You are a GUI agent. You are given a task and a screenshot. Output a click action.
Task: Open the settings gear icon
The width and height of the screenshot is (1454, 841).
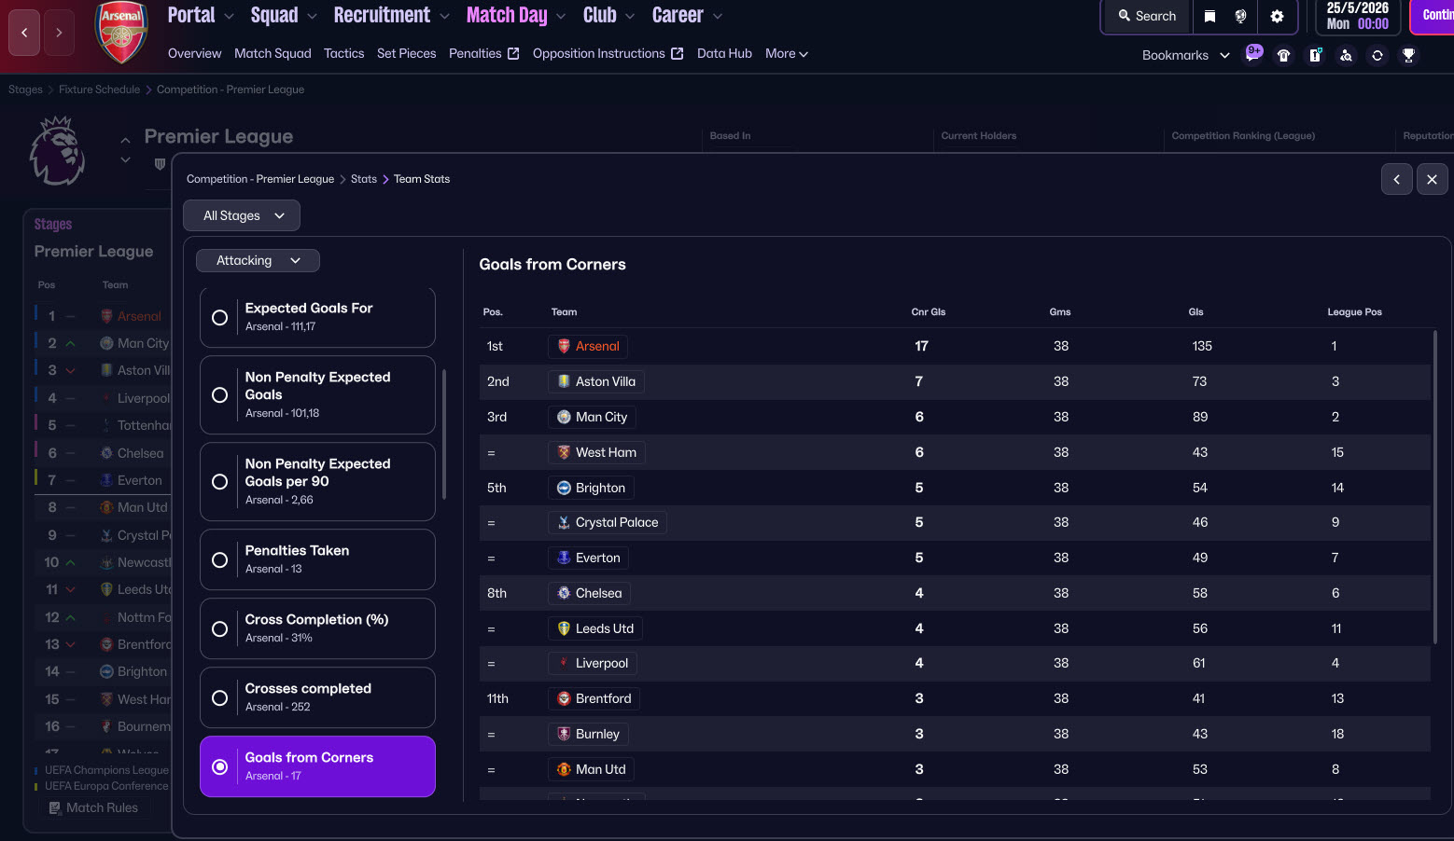pyautogui.click(x=1277, y=16)
